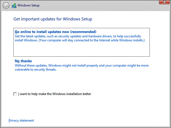
Task: Click empty space inside the bordered option box
Action: 81,50
